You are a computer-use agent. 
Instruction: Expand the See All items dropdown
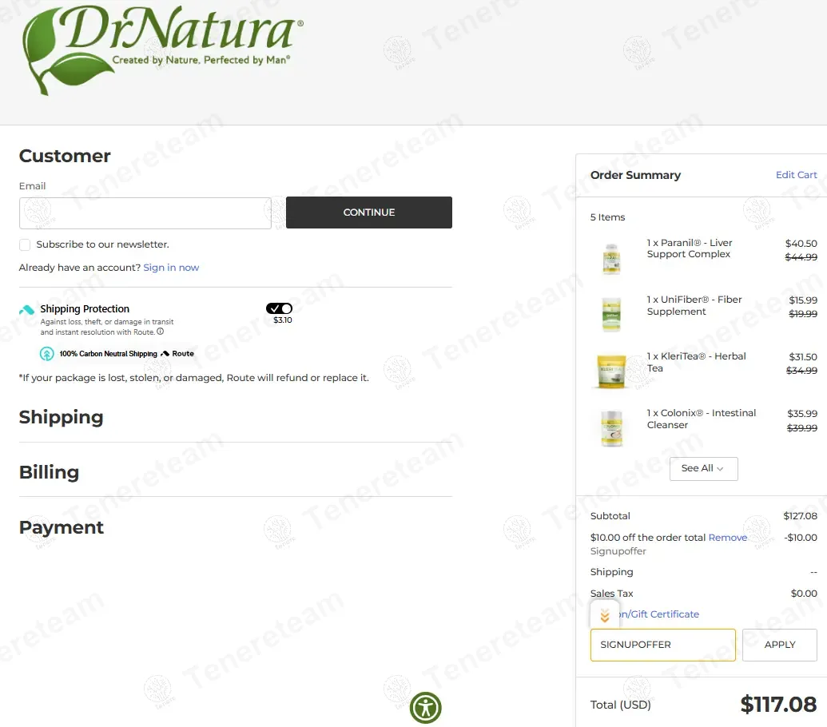click(x=703, y=469)
